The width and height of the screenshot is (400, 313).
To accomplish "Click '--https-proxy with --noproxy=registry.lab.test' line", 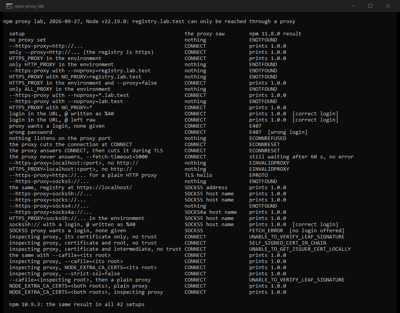I will (80, 71).
